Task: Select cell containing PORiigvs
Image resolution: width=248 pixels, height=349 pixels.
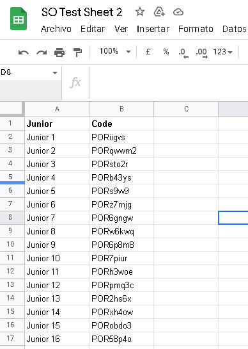Action: tap(121, 137)
